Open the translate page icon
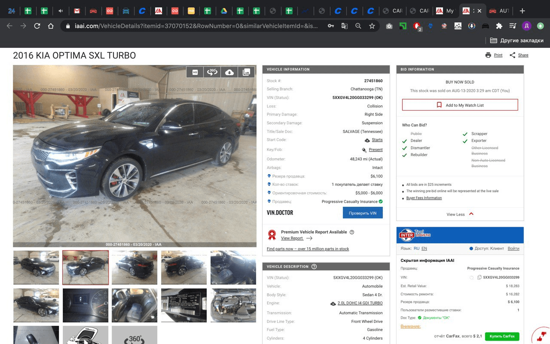The width and height of the screenshot is (550, 344). coord(345,26)
